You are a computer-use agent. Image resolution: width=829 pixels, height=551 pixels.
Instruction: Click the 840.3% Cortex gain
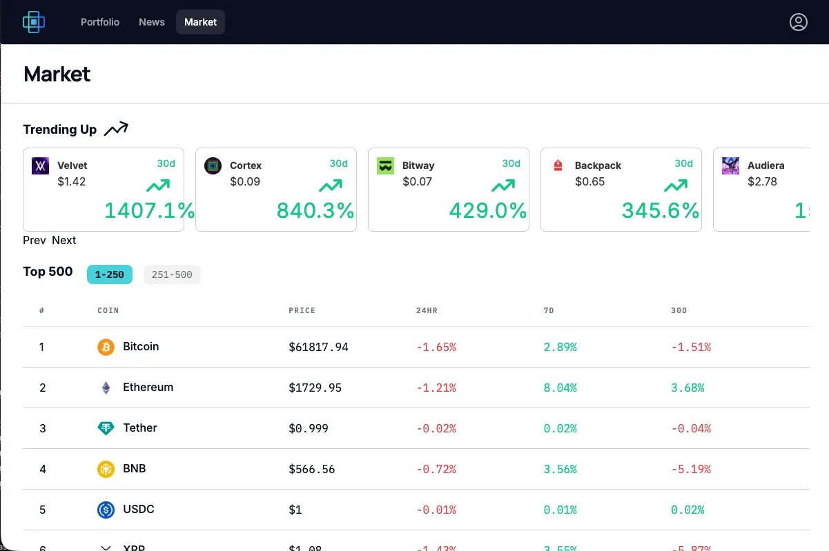(315, 210)
